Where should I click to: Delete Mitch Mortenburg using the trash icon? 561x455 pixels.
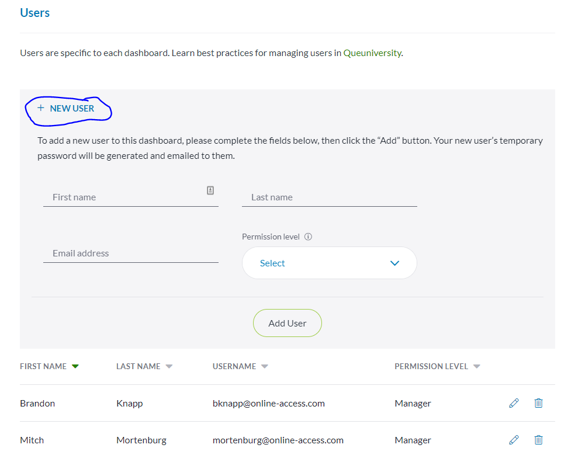[538, 440]
